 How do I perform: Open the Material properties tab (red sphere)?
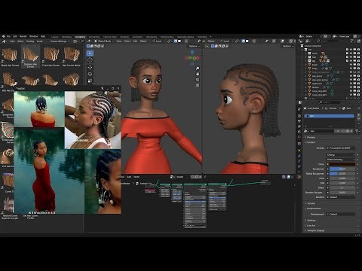(299, 177)
